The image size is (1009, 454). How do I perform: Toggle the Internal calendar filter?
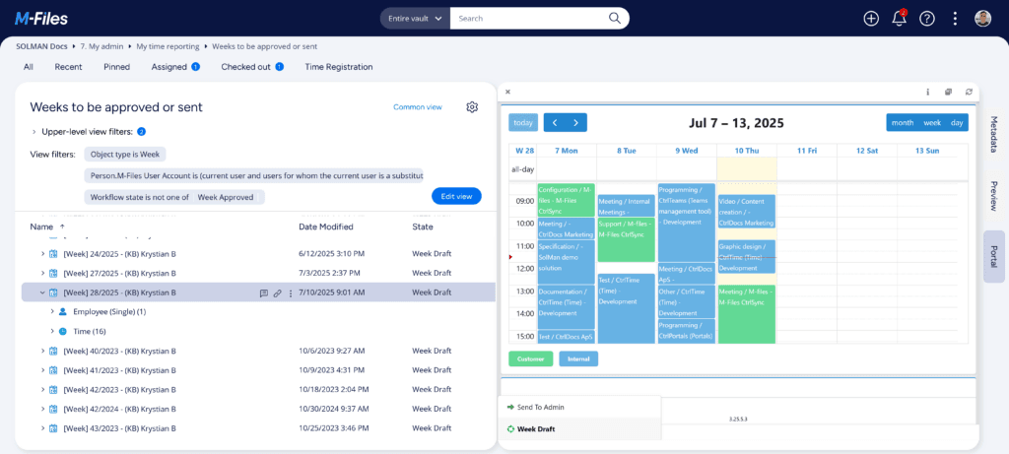tap(578, 358)
